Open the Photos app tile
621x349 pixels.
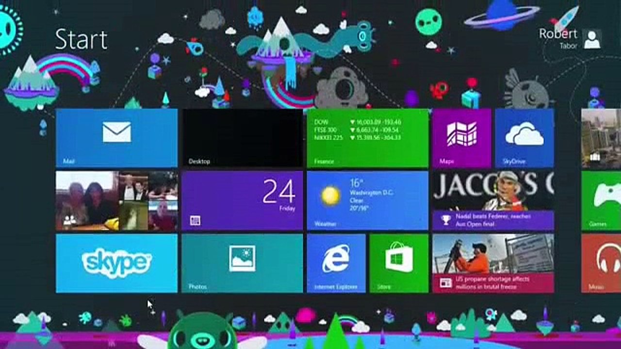tap(242, 263)
